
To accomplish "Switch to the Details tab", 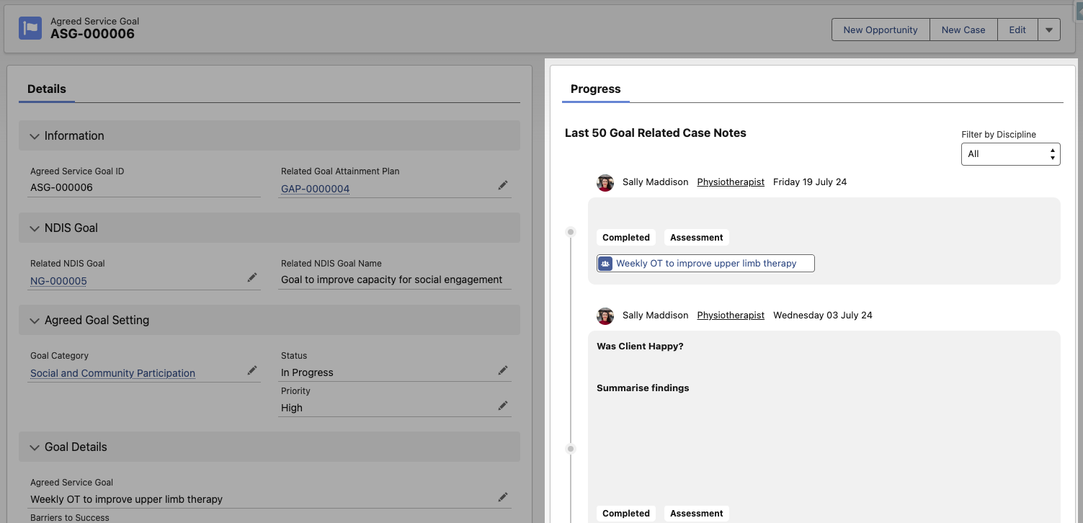I will (x=46, y=89).
